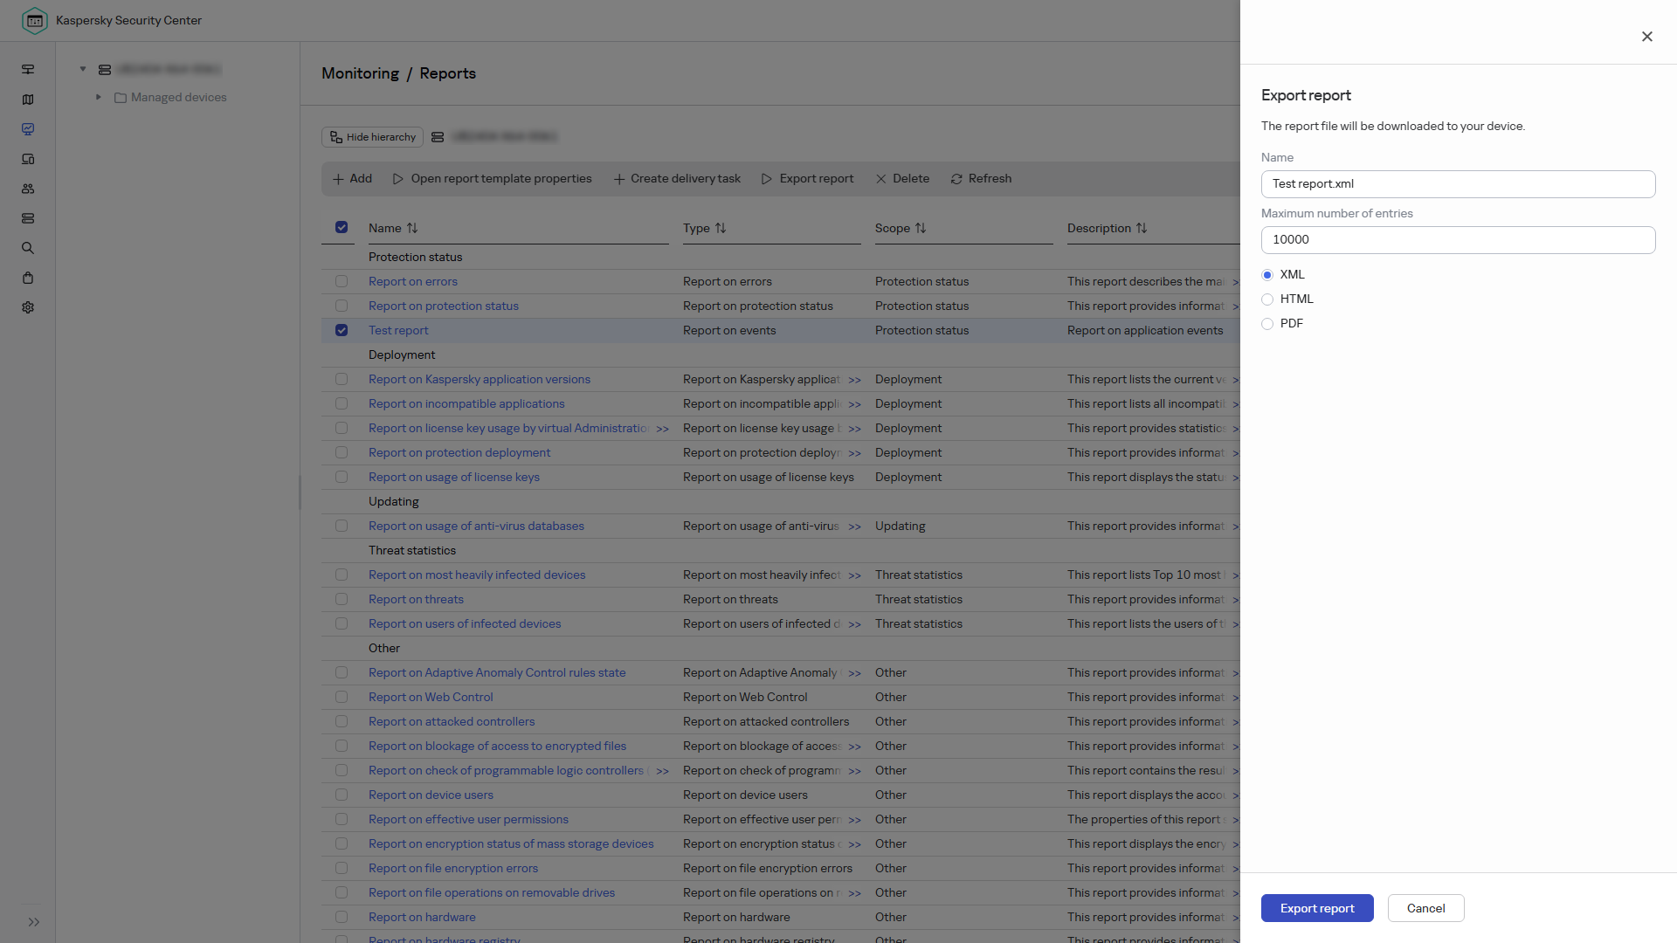
Task: Click Create delivery task in toolbar
Action: click(x=678, y=178)
